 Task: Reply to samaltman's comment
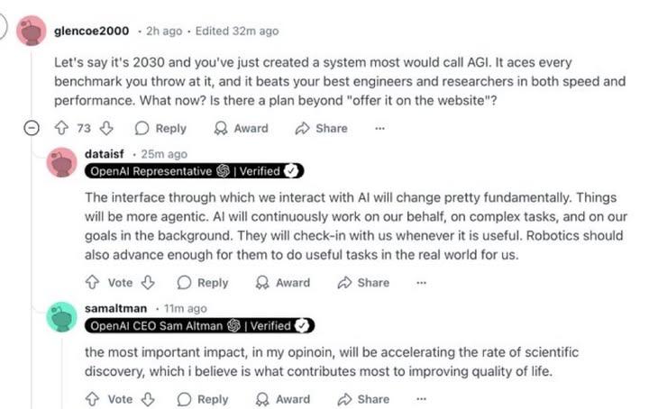point(203,398)
